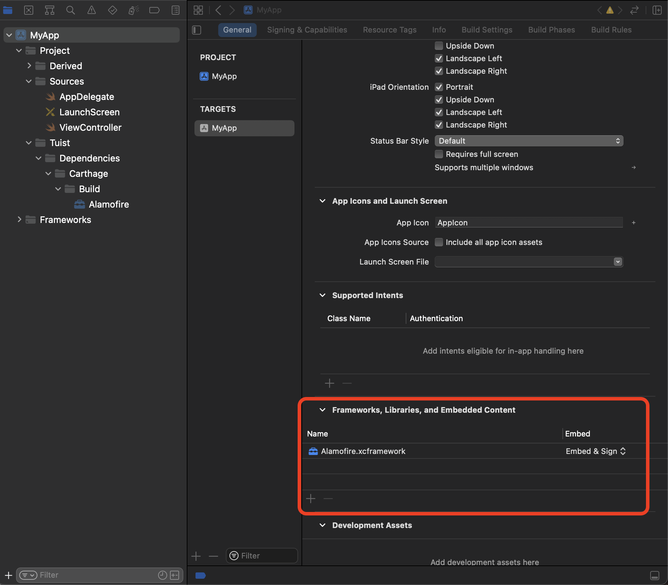Viewport: 668px width, 585px height.
Task: Collapse the Development Assets section
Action: pyautogui.click(x=322, y=525)
